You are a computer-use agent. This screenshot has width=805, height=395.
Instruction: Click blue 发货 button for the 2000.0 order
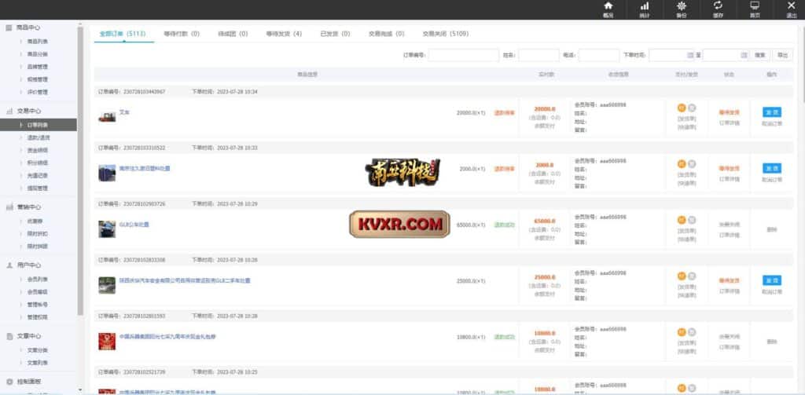tap(772, 168)
